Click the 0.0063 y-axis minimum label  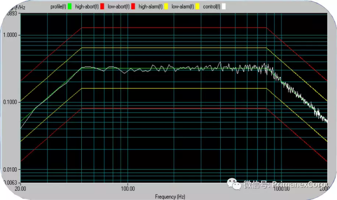point(10,183)
